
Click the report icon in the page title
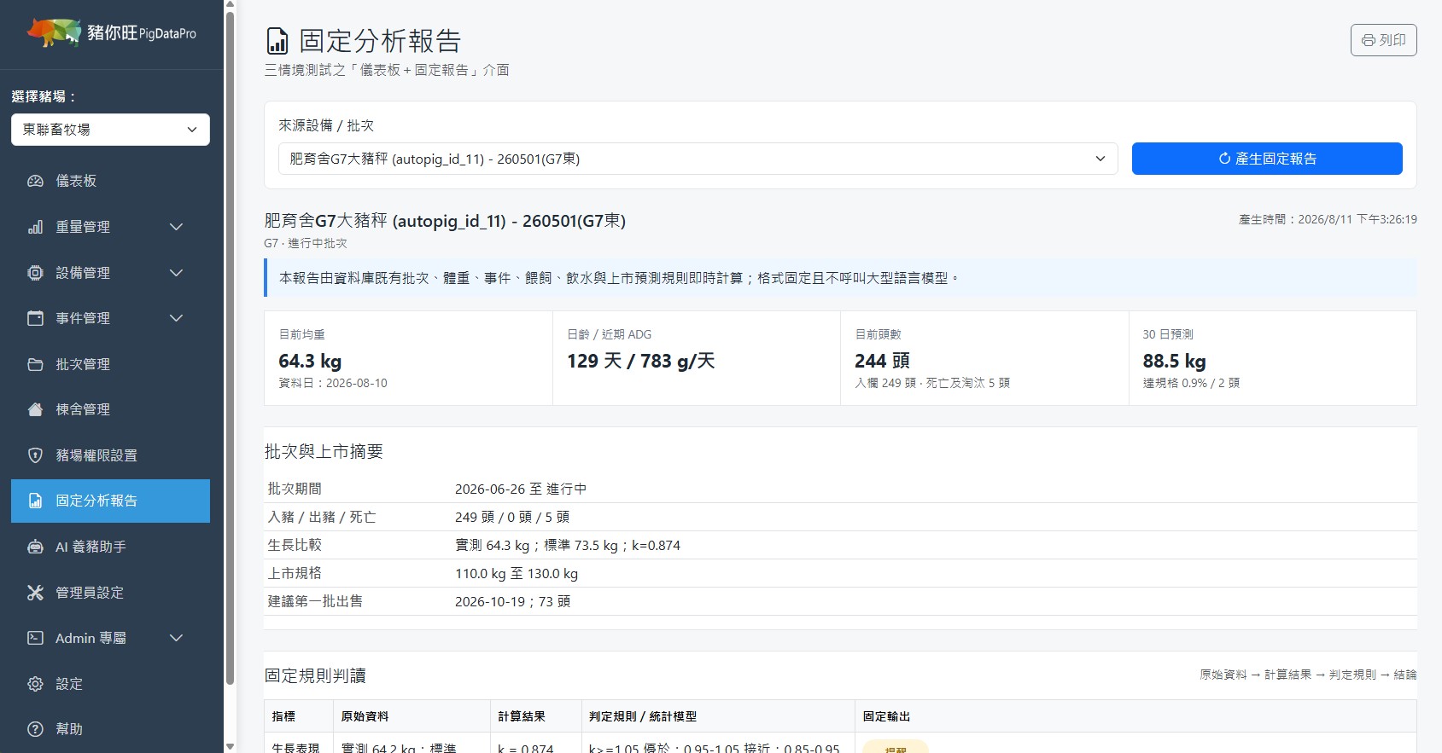pyautogui.click(x=277, y=41)
